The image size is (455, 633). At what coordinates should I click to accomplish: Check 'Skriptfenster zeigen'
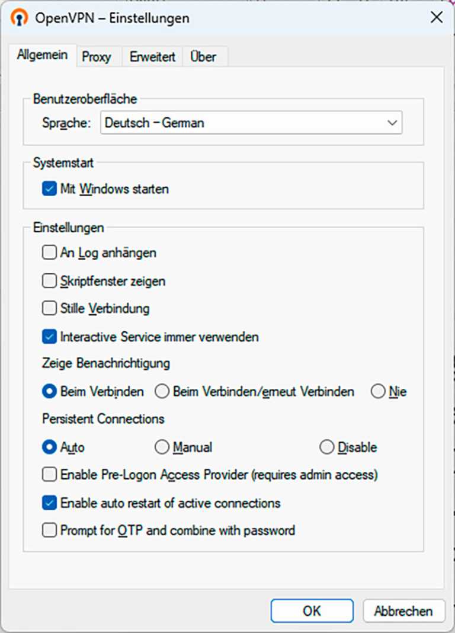click(49, 280)
